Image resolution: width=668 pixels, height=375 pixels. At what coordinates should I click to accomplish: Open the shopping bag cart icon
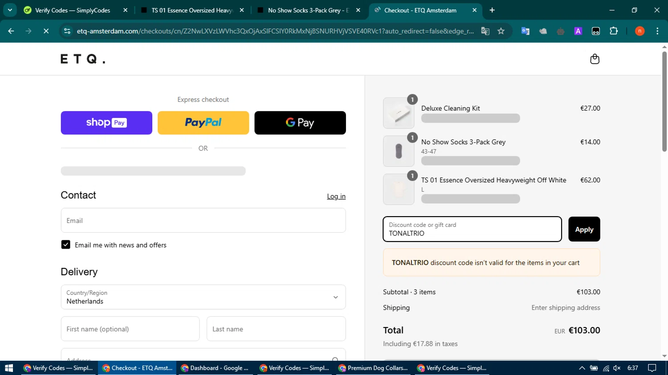coord(595,59)
